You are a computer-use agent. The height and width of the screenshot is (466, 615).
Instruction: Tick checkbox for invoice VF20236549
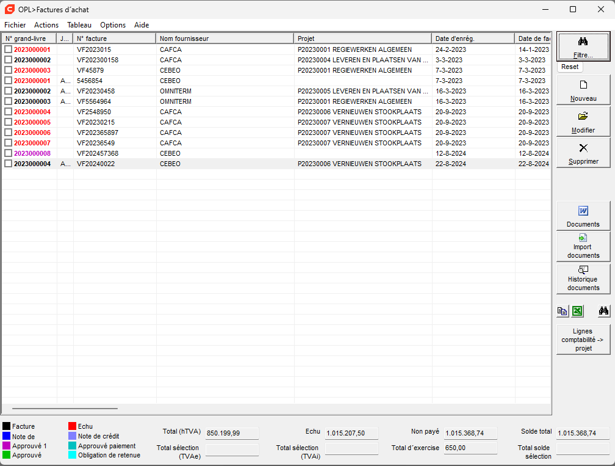pos(9,143)
